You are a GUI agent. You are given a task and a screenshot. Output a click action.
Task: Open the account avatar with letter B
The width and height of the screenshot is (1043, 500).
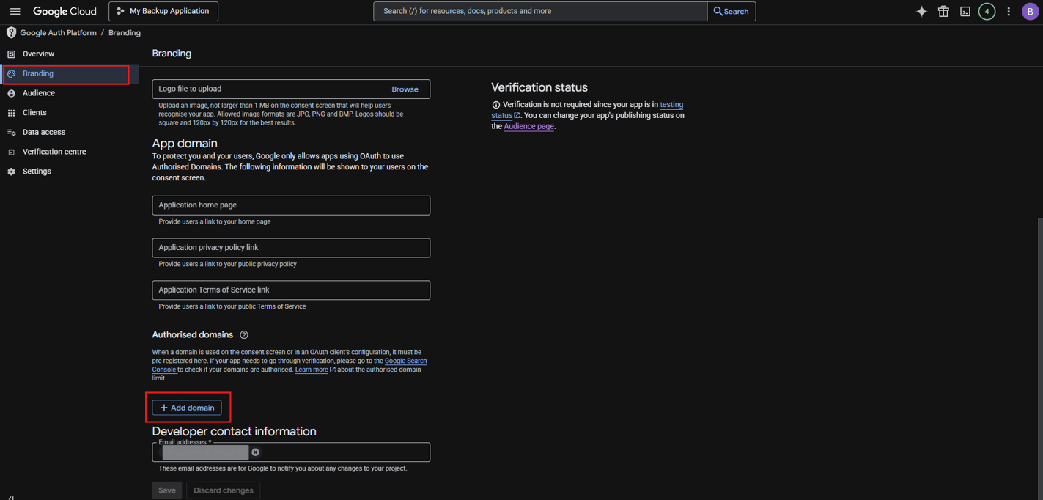coord(1030,11)
